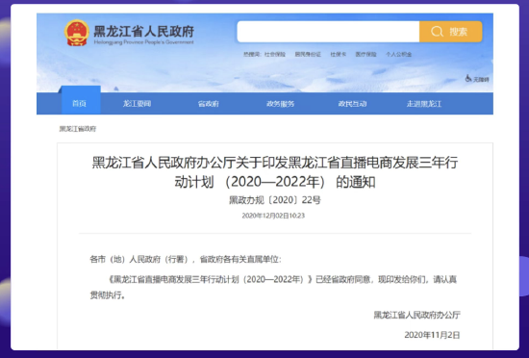Click the 无障碍 accessibility link
This screenshot has height=358, width=529.
pos(481,79)
